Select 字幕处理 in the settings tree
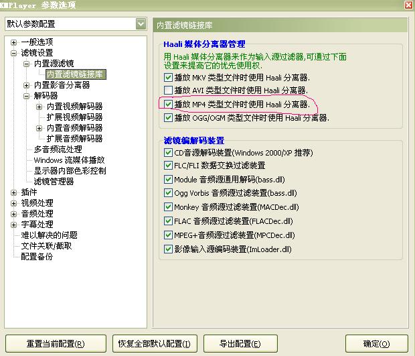 coord(37,225)
